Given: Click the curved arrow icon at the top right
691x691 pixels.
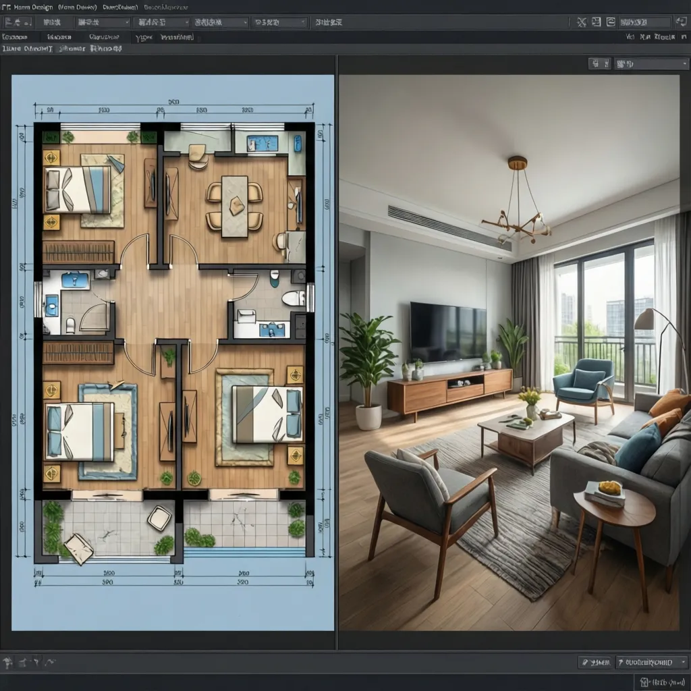Looking at the screenshot, I should point(680,22).
